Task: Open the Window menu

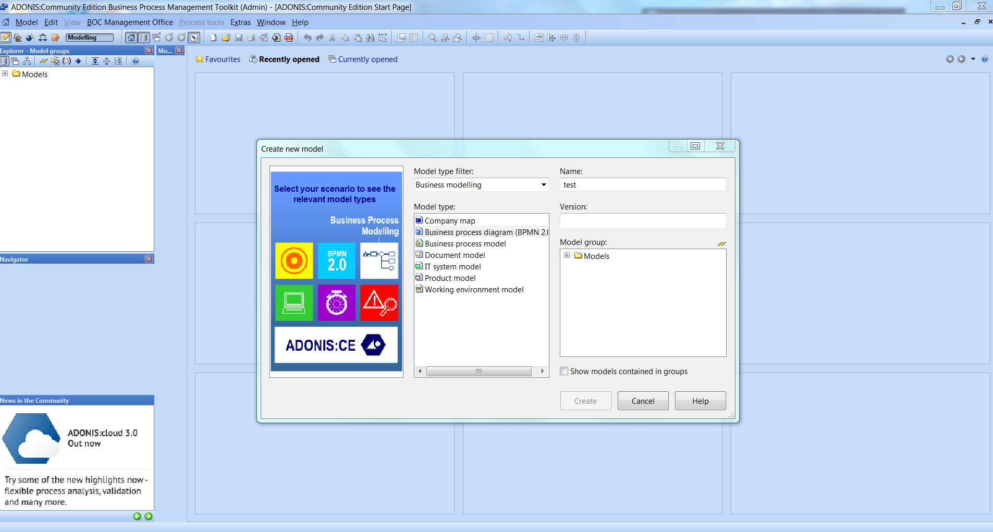Action: pyautogui.click(x=271, y=22)
